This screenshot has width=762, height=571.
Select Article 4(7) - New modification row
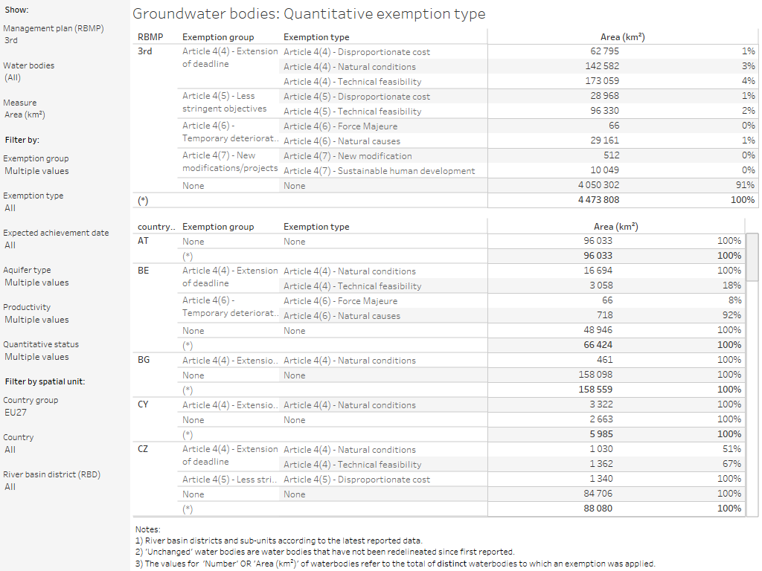pyautogui.click(x=348, y=156)
